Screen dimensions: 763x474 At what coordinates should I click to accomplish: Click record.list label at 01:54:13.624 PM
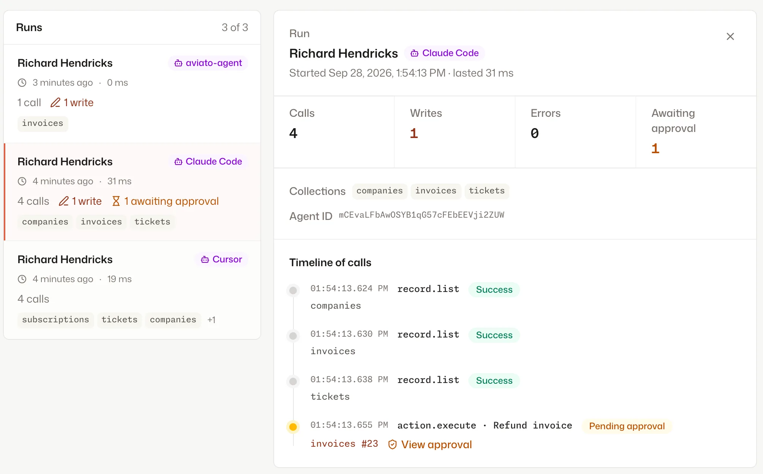pyautogui.click(x=428, y=289)
